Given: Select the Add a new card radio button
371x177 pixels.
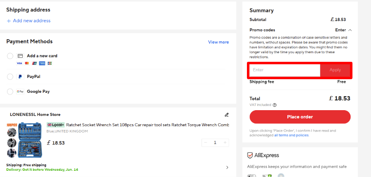Looking at the screenshot, I should 10,56.
